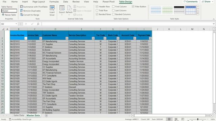
Task: Open the Review ribbon tab
Action: pos(76,2)
